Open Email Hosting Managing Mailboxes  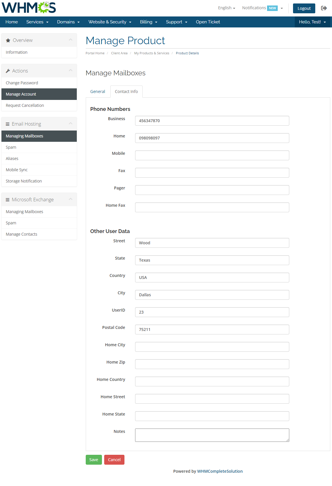click(x=39, y=136)
